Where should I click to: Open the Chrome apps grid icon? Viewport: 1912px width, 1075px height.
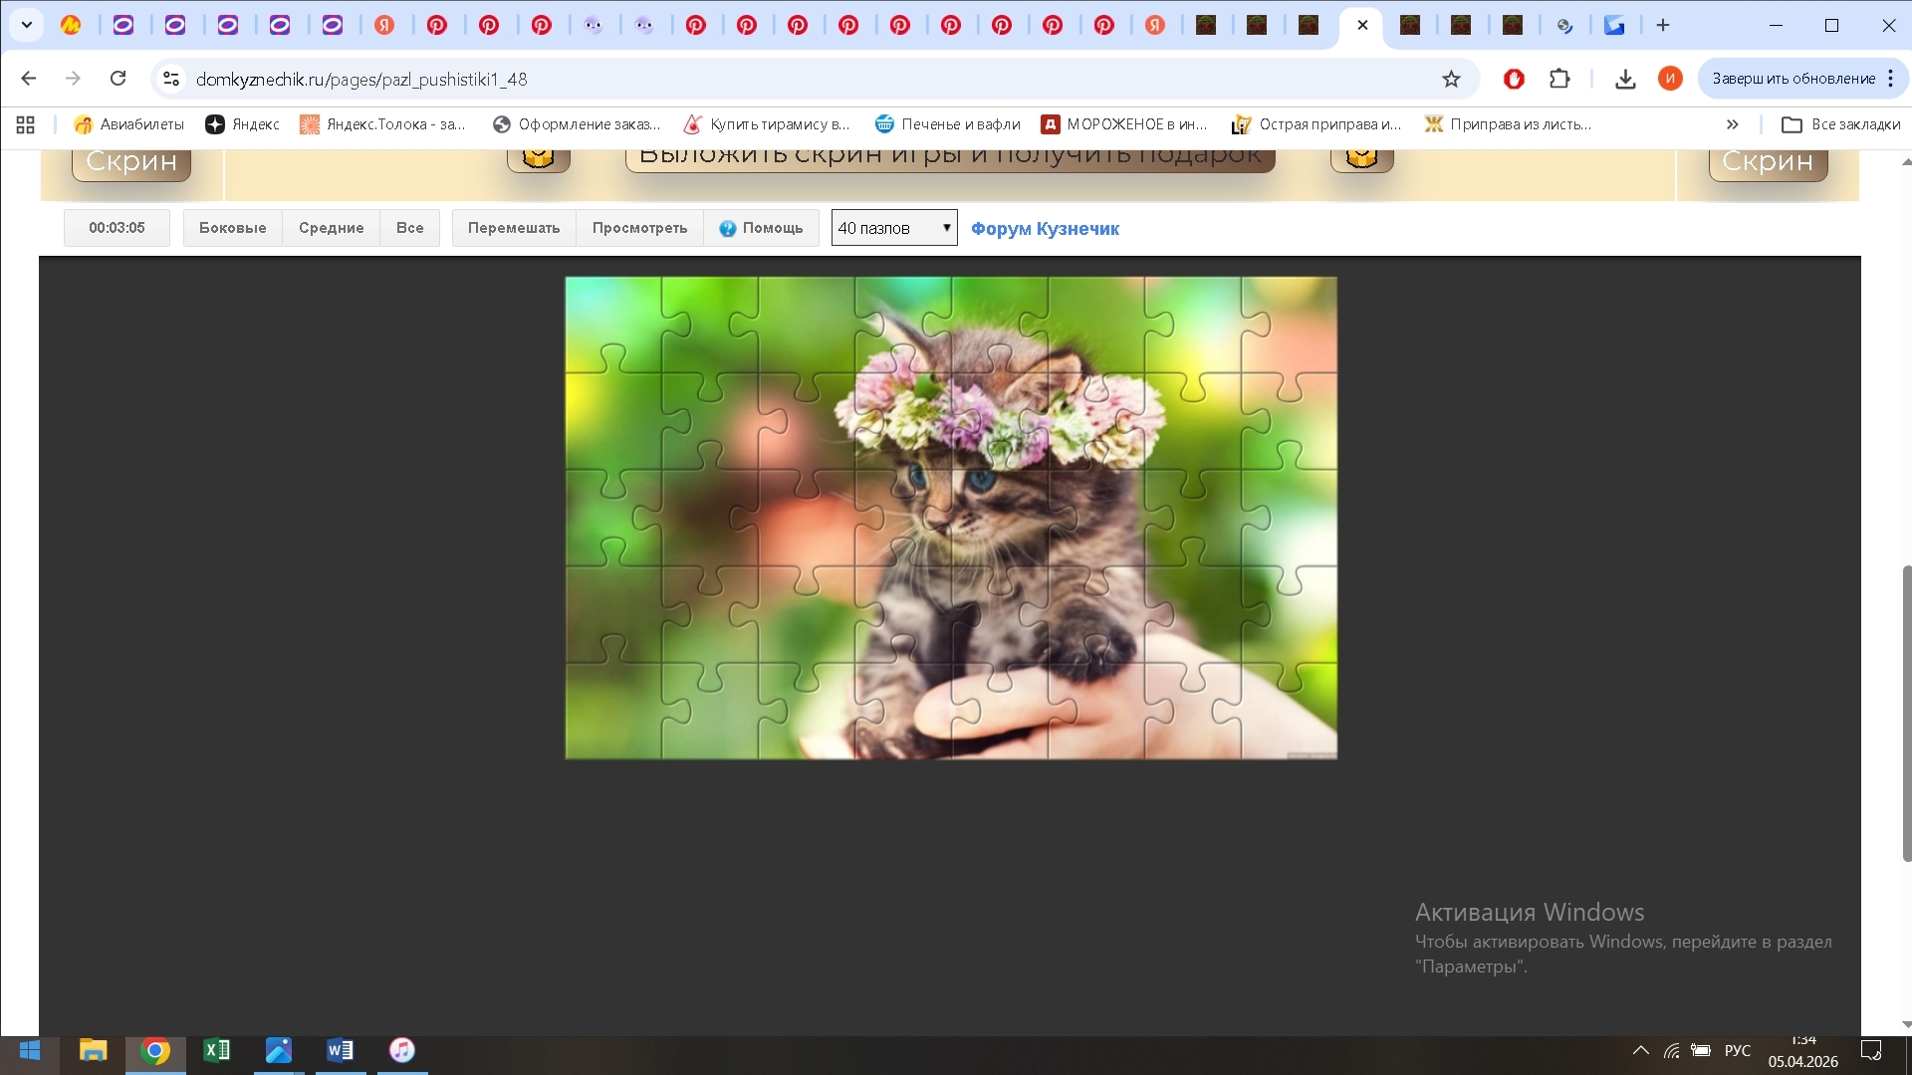pyautogui.click(x=26, y=124)
